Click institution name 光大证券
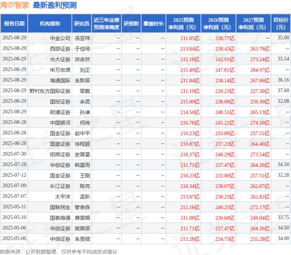The height and width of the screenshot is (255, 291). click(x=60, y=59)
